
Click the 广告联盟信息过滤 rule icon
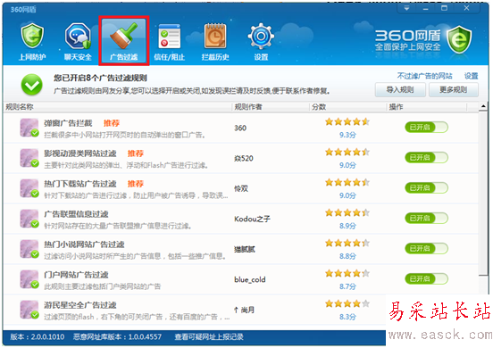29,219
